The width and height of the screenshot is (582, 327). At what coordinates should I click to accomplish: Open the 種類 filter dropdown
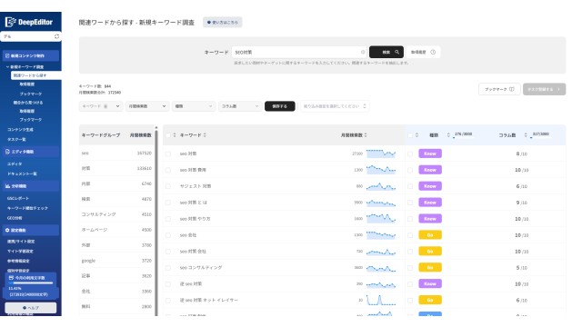[194, 106]
